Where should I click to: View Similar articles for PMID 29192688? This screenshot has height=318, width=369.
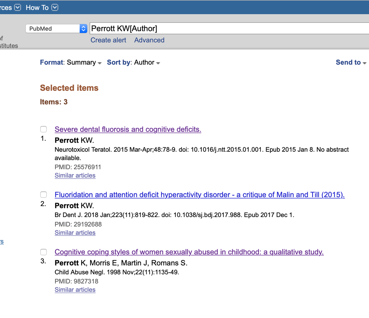coord(75,233)
